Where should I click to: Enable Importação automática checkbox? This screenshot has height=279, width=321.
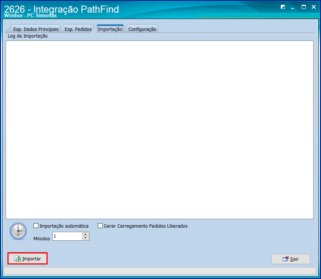(x=36, y=225)
